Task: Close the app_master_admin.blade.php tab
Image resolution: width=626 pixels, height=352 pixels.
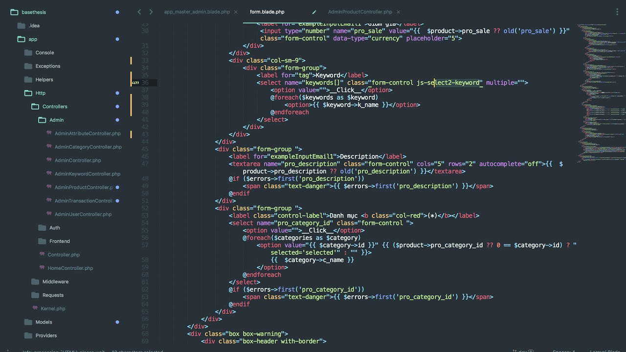Action: coord(236,12)
